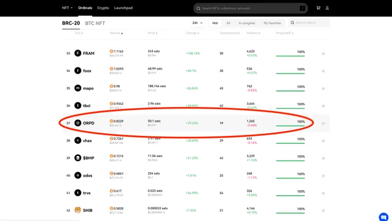
Task: Sort by Holders column
Action: [x=253, y=33]
